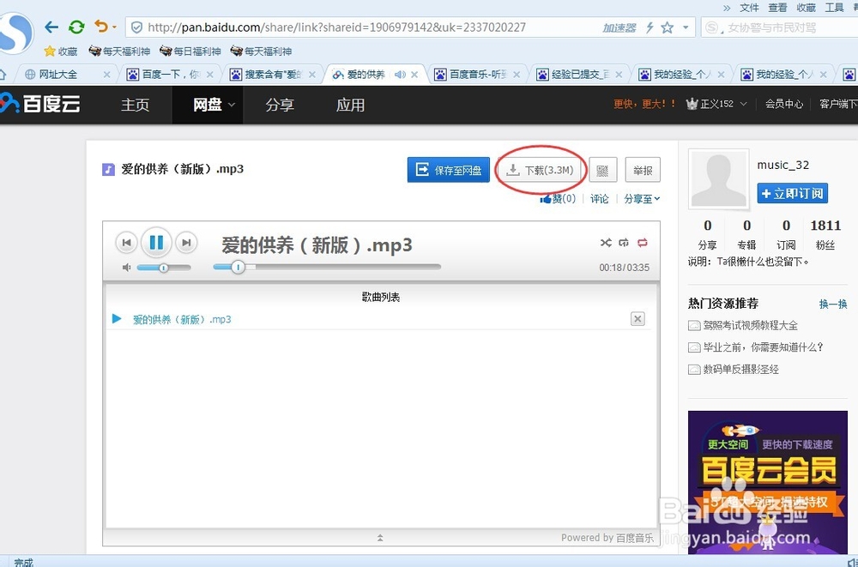Screen dimensions: 858x567
Task: Pause playback with the pause button
Action: click(156, 242)
